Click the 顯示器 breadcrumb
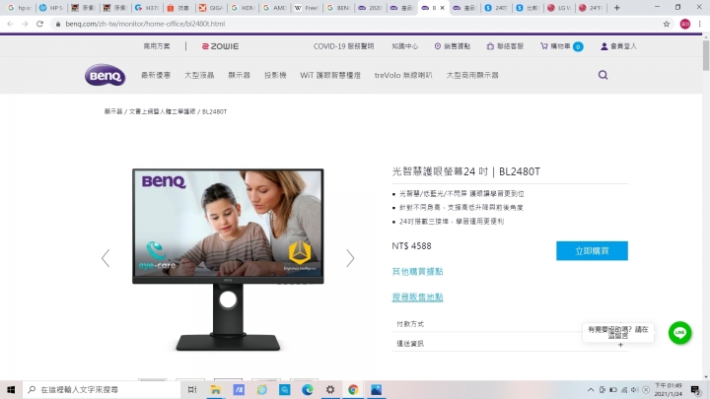Image resolution: width=710 pixels, height=399 pixels. [x=113, y=111]
